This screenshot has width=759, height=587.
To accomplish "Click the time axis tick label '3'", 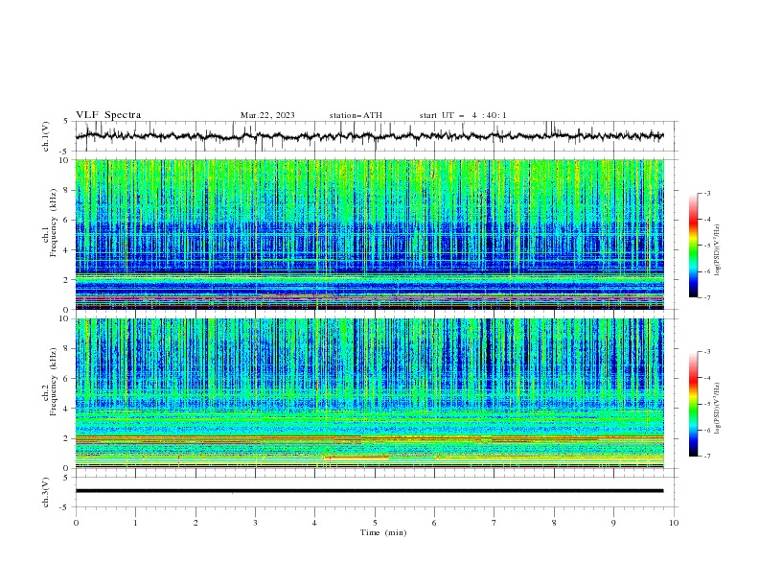I will [255, 523].
